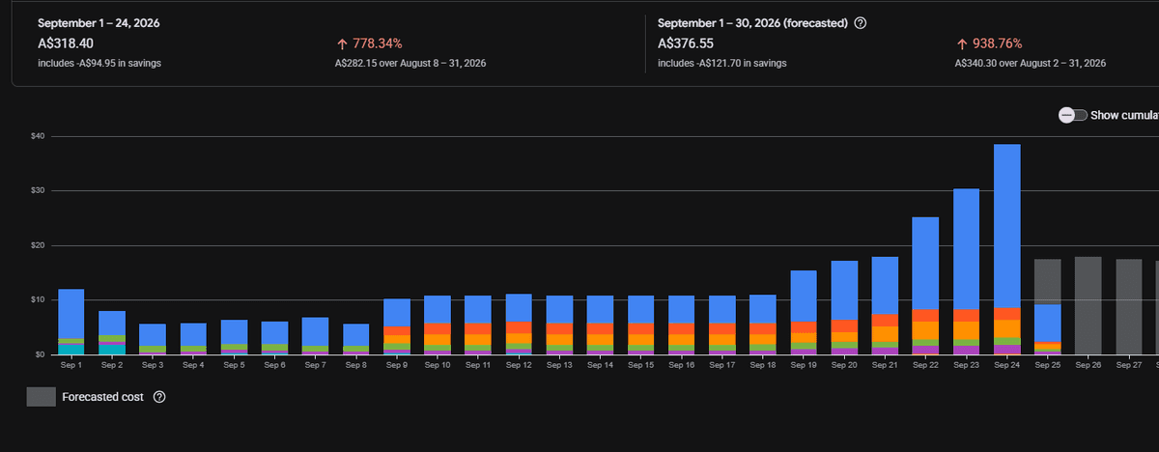Select the Sep 23 cost bar
The image size is (1159, 452).
pyautogui.click(x=967, y=271)
